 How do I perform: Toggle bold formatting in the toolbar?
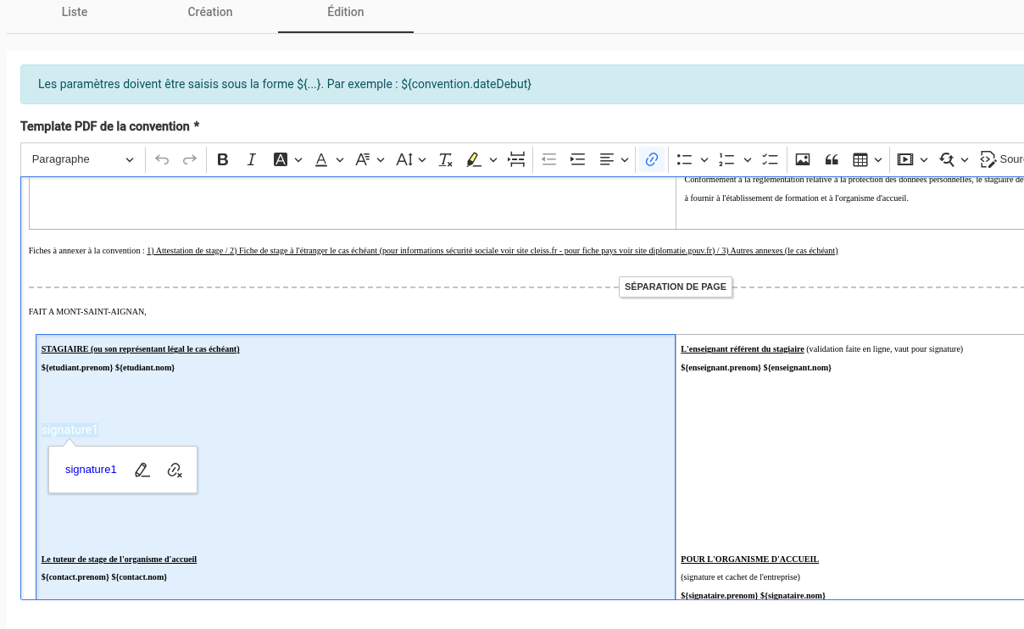[x=223, y=159]
